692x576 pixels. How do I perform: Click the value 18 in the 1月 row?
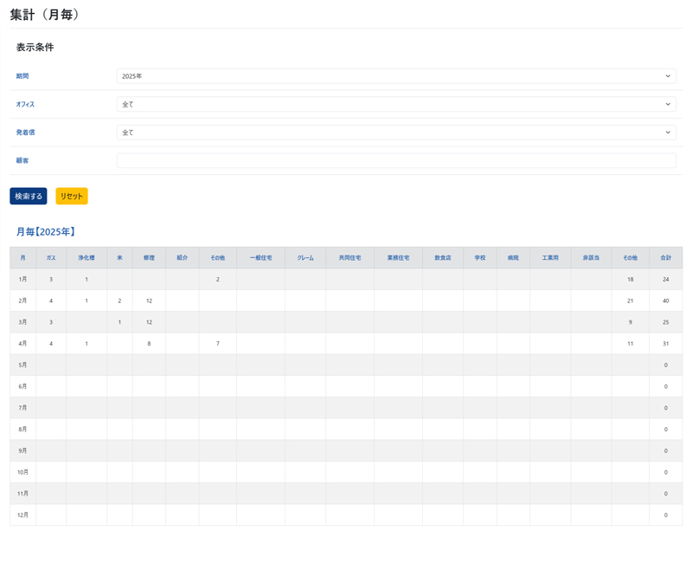[631, 280]
